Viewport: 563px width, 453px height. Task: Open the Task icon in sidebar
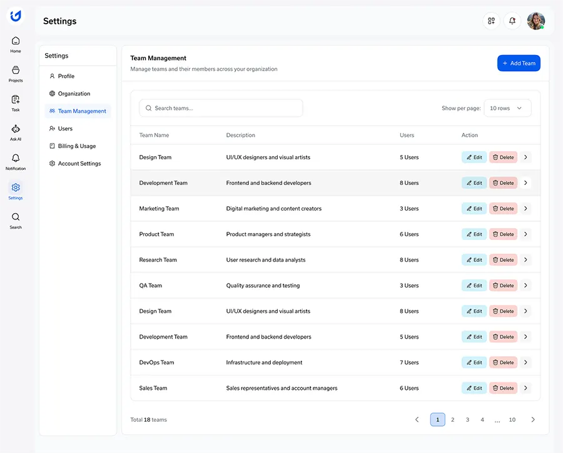pyautogui.click(x=16, y=103)
